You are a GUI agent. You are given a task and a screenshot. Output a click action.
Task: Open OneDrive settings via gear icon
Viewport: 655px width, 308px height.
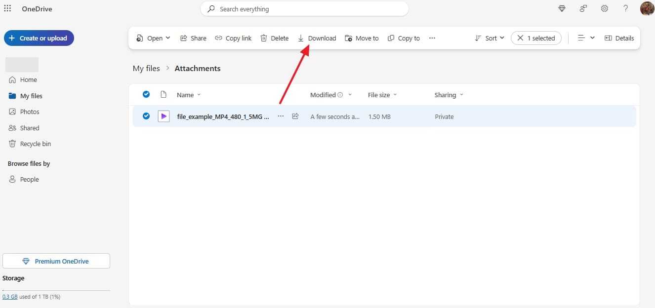(604, 8)
